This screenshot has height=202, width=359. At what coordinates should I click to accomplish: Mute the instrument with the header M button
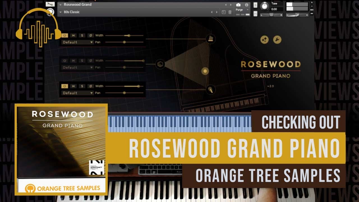coord(255,13)
